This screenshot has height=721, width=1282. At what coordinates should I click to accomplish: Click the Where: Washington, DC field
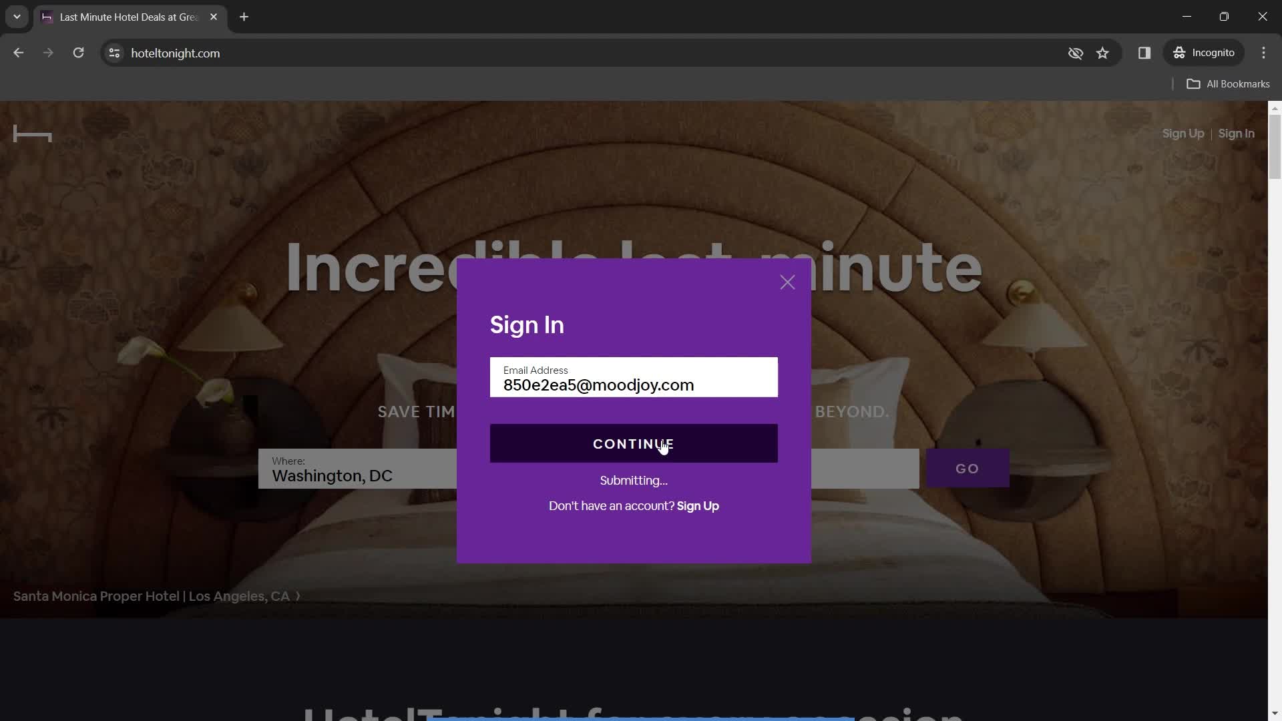pos(357,469)
